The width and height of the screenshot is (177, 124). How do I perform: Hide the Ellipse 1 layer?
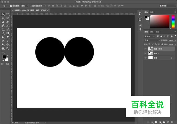pos(145,53)
